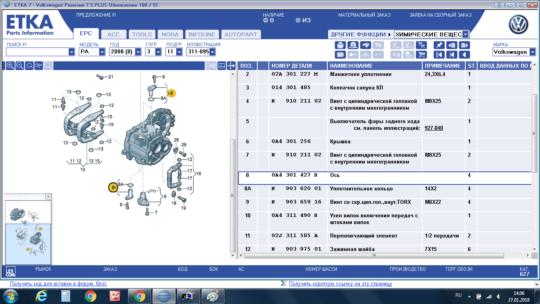Switch to the EPC tab

click(x=86, y=34)
